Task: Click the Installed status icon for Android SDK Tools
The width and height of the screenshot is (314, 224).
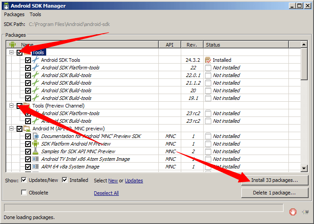Action: tap(208, 60)
